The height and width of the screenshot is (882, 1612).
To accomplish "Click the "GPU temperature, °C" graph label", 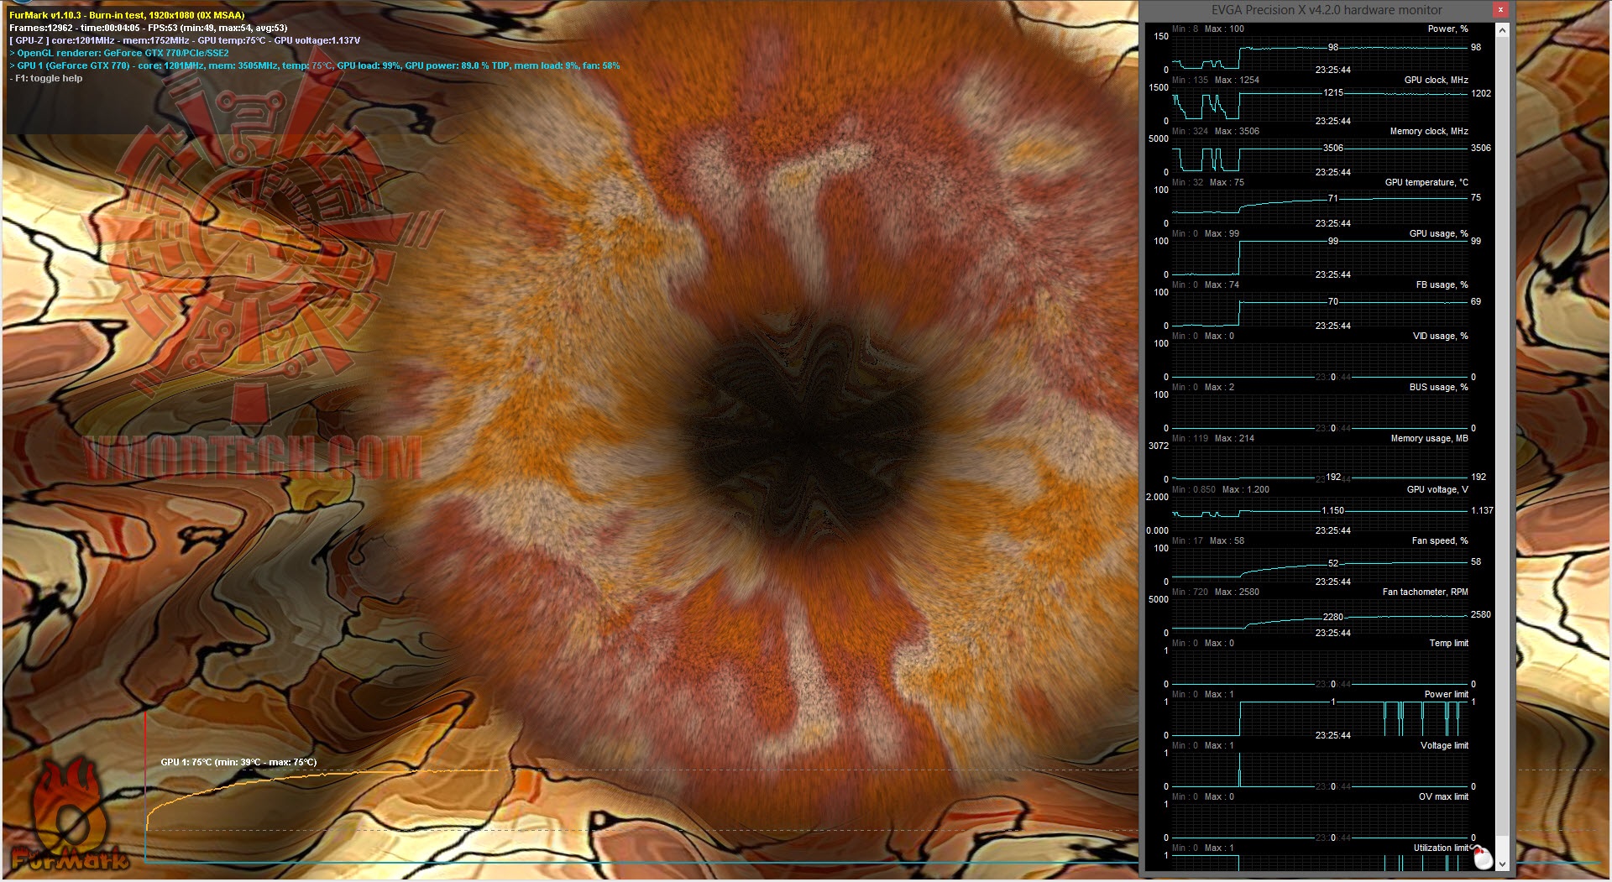I will point(1426,182).
